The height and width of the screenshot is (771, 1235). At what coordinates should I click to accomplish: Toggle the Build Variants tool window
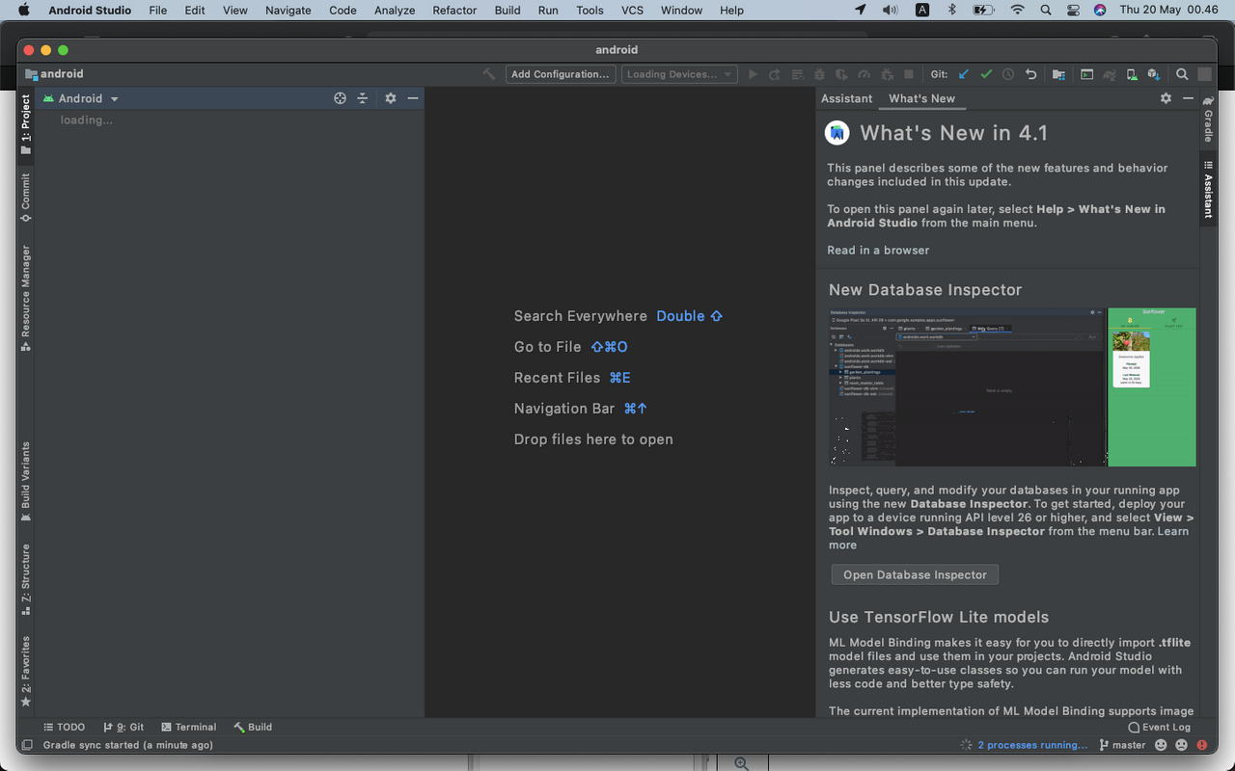26,482
